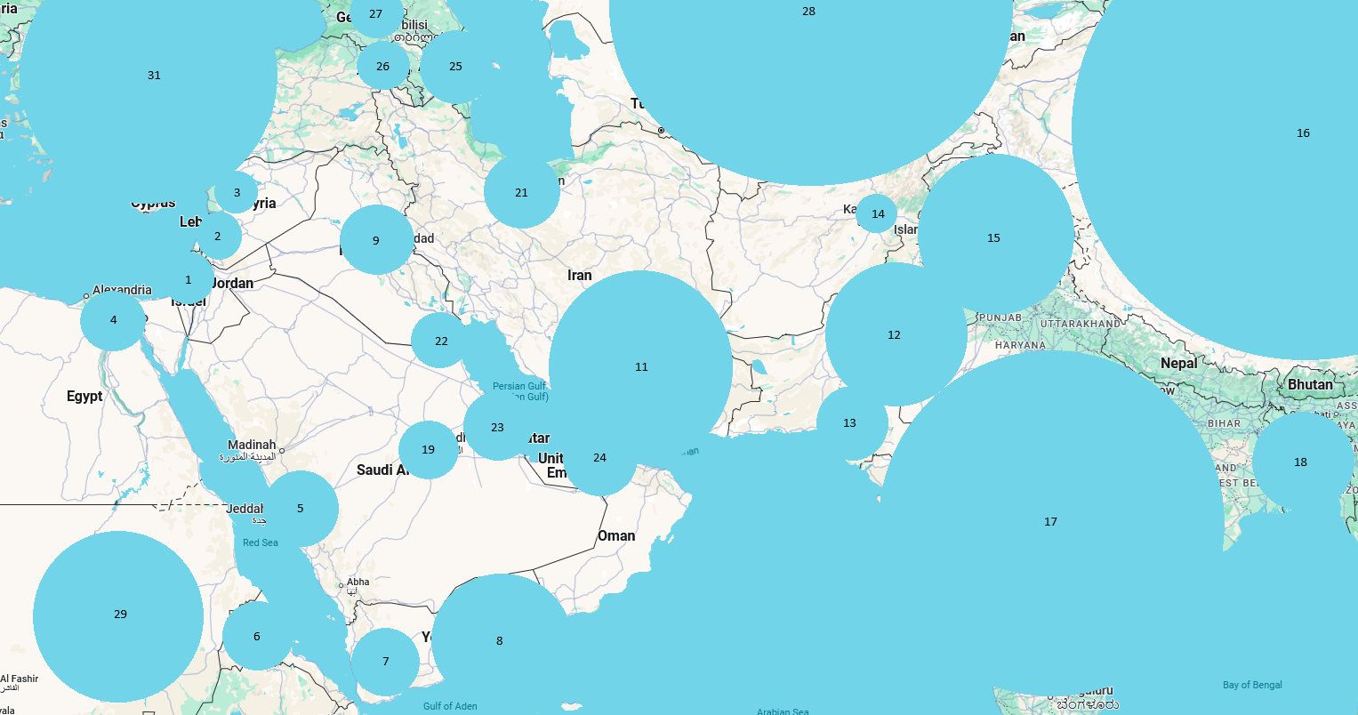Click the bubble marker numbered 12
Screen dimensions: 1358x715
(895, 335)
